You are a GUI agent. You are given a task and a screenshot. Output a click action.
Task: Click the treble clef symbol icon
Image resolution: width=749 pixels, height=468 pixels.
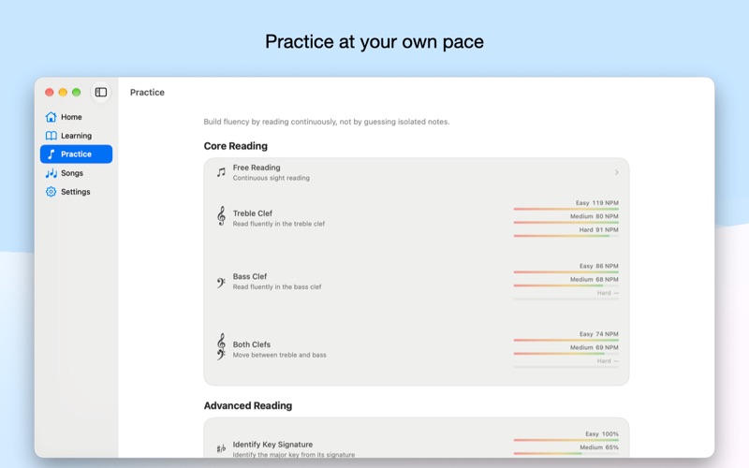(x=221, y=216)
